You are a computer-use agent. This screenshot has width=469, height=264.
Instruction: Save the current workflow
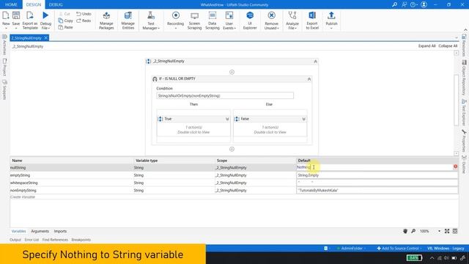coord(16,20)
